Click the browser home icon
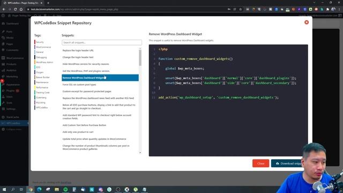This screenshot has width=343, height=193. pos(21,9)
